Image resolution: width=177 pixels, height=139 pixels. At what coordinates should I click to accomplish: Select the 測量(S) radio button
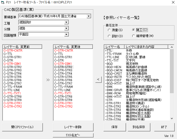pyautogui.click(x=109, y=30)
